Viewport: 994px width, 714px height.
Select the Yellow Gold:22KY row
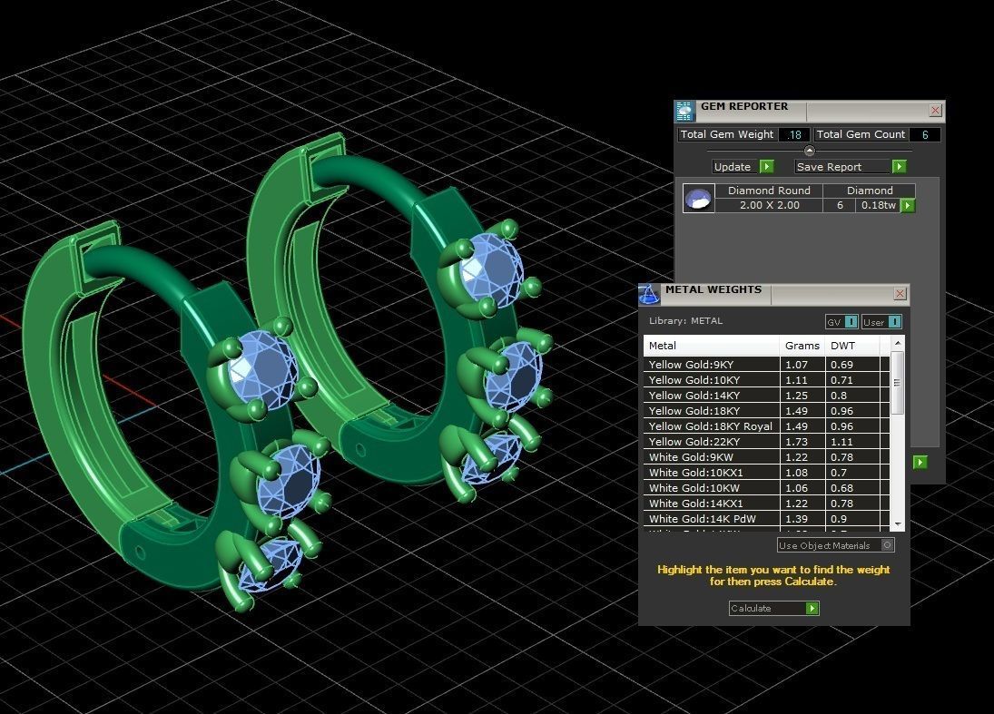pos(766,442)
